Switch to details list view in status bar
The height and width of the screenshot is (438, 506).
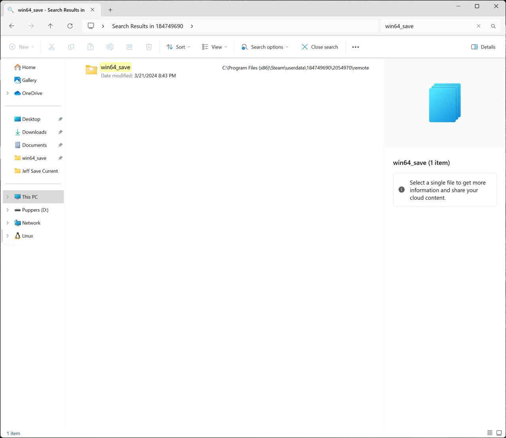click(490, 433)
